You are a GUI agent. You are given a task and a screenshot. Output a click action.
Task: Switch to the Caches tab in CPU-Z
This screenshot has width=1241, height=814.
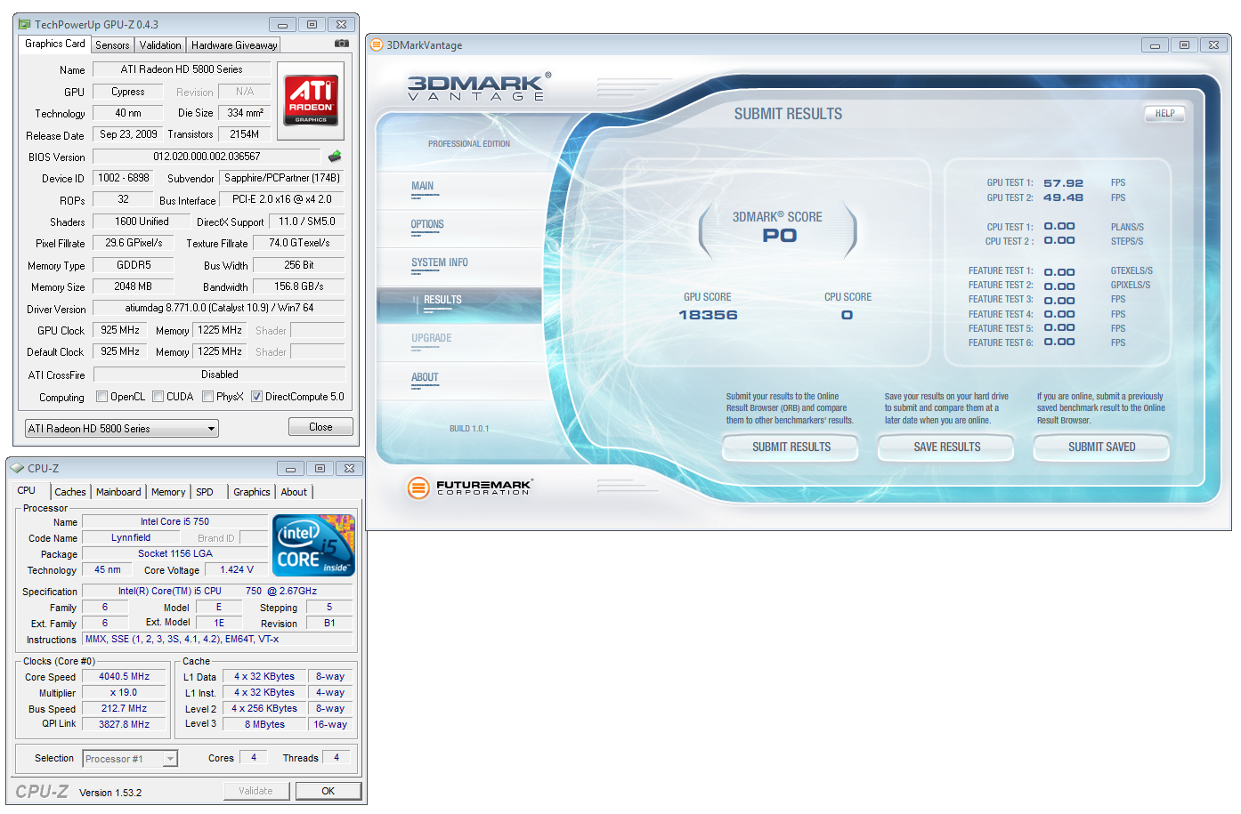(x=70, y=492)
